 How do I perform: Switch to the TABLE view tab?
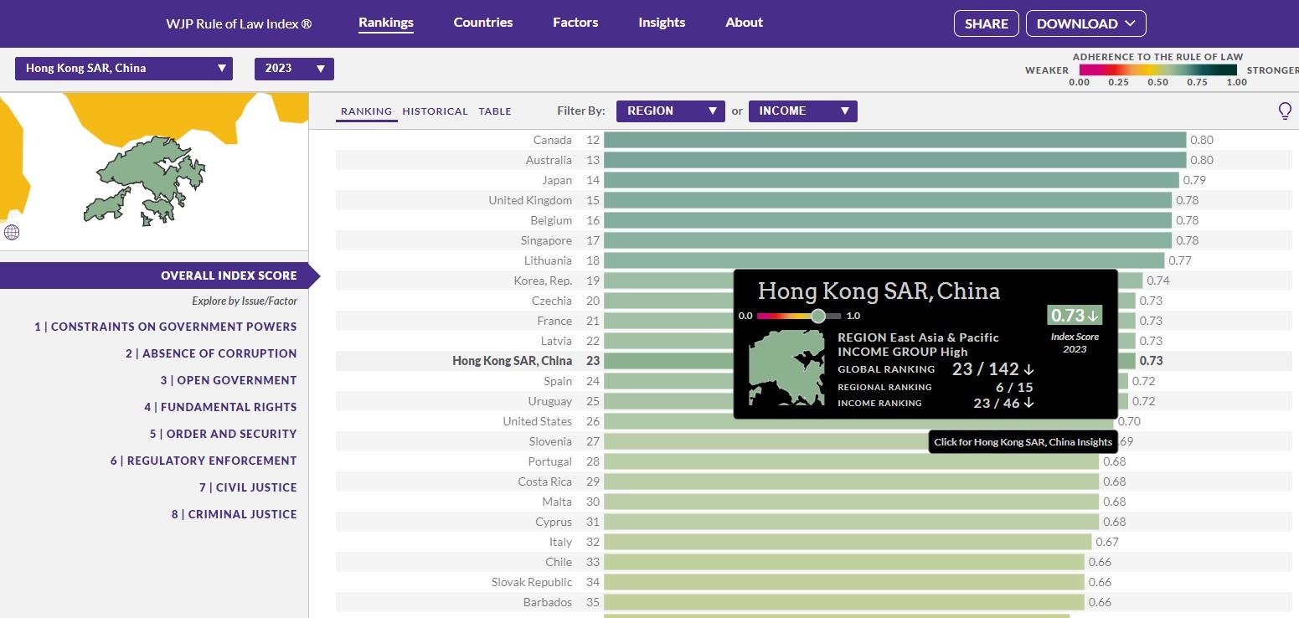[495, 111]
